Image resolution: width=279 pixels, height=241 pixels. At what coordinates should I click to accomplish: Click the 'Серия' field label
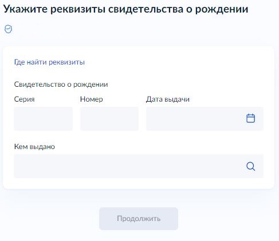[x=24, y=99]
